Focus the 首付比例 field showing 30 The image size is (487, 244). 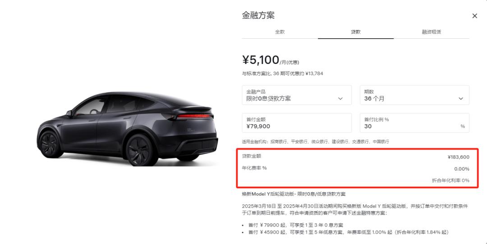(x=414, y=123)
